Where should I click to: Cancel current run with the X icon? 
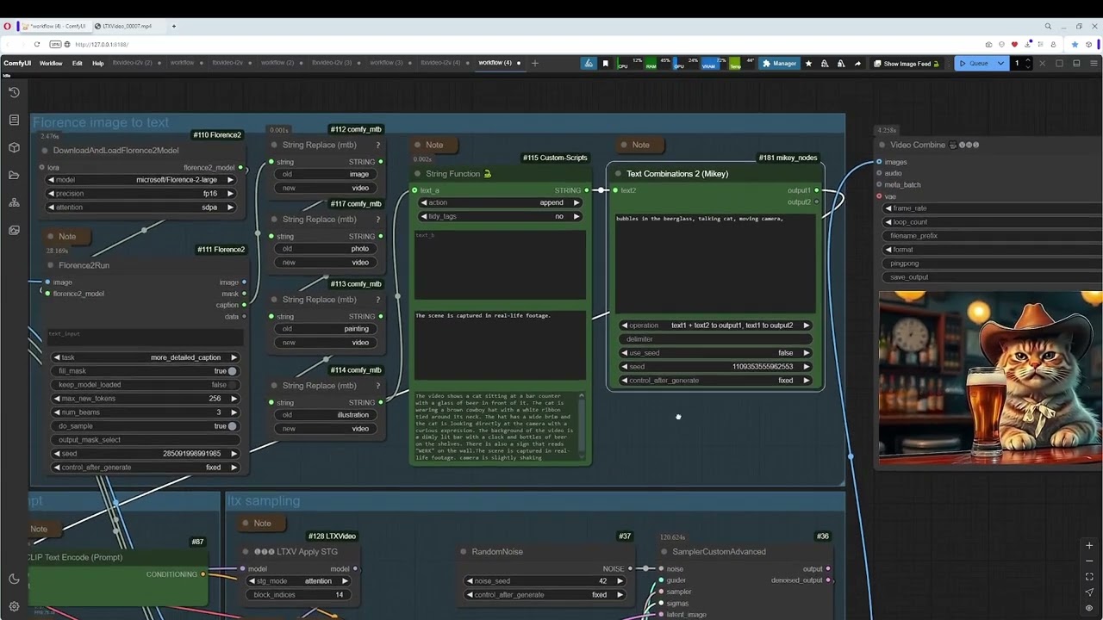(x=1043, y=63)
